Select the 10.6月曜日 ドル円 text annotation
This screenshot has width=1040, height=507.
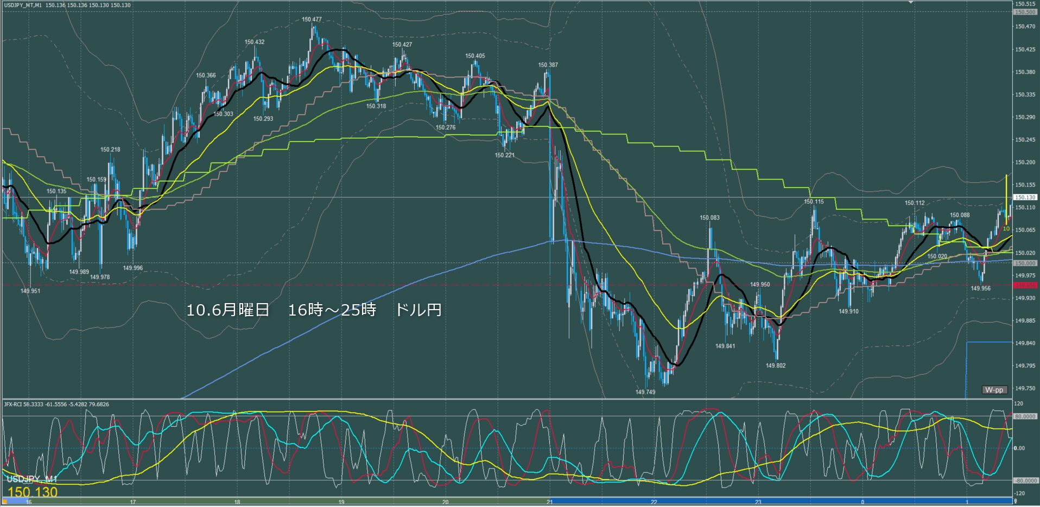314,310
